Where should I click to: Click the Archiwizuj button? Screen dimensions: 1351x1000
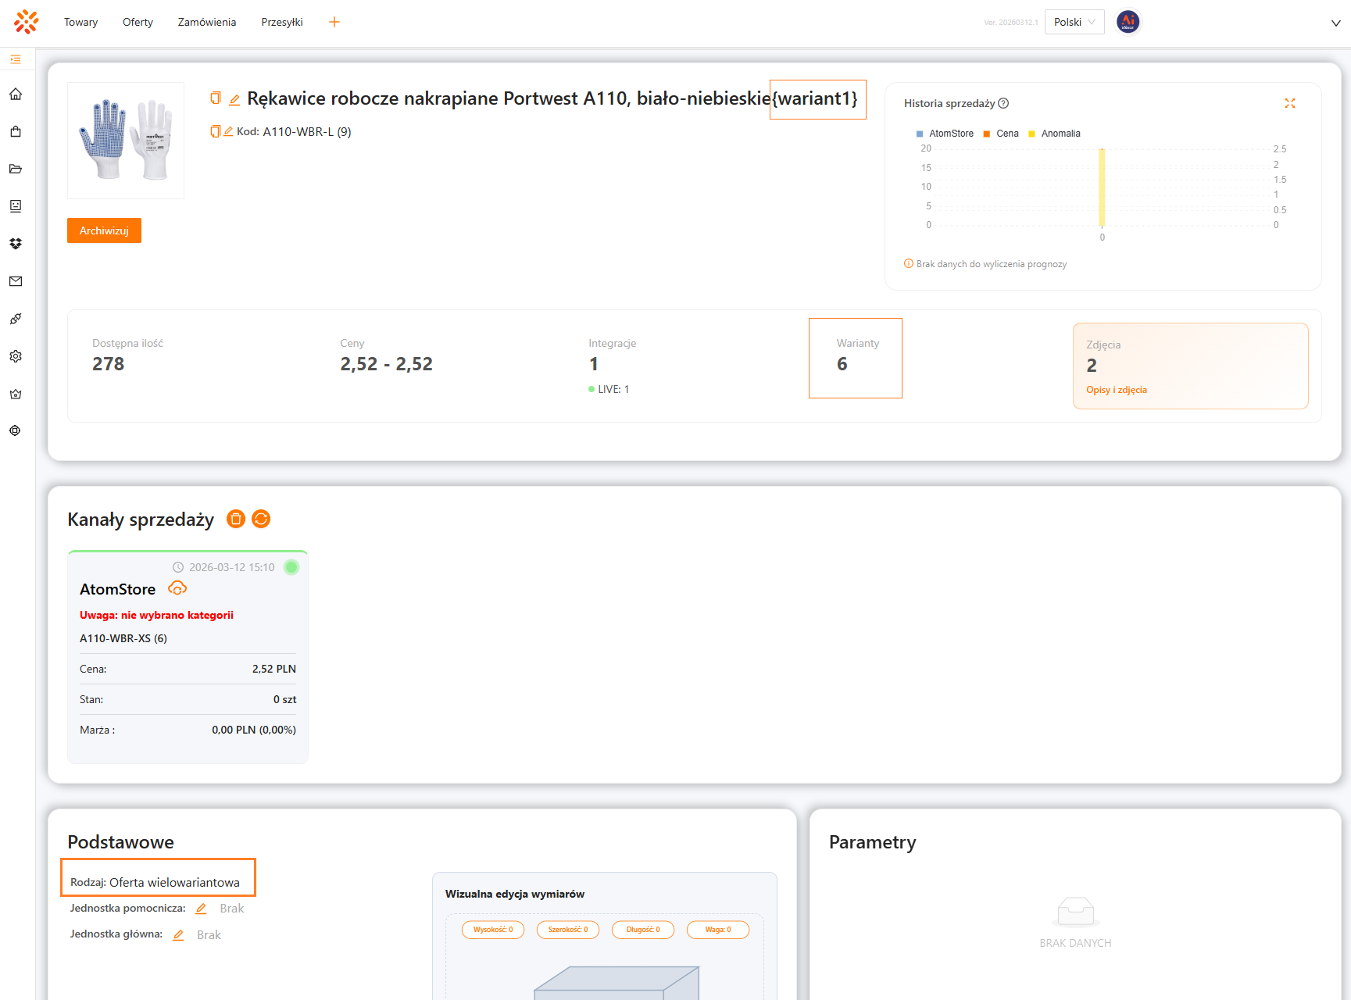pyautogui.click(x=104, y=230)
